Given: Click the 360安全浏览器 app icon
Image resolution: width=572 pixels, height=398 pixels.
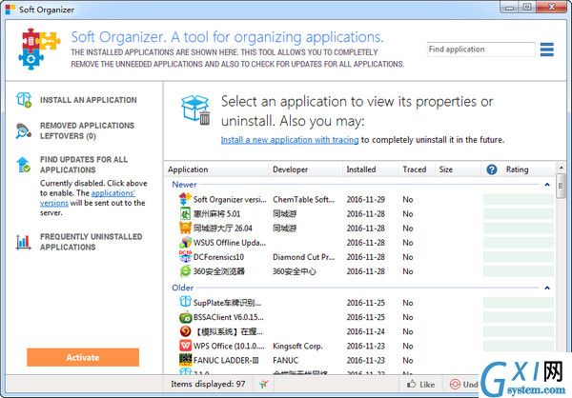Looking at the screenshot, I should tap(185, 271).
